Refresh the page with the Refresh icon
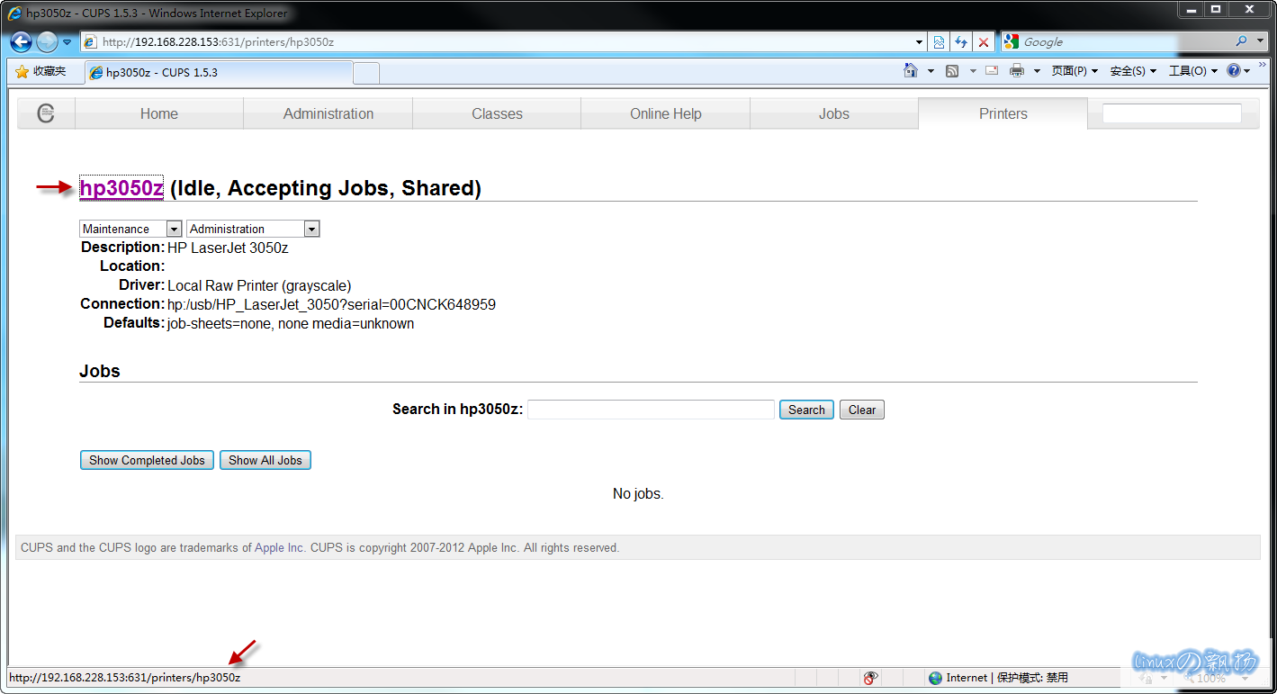Image resolution: width=1277 pixels, height=694 pixels. click(961, 41)
